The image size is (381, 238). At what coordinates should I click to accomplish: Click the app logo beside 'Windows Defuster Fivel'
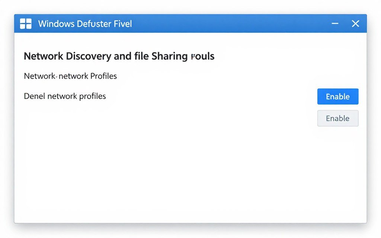click(x=25, y=23)
